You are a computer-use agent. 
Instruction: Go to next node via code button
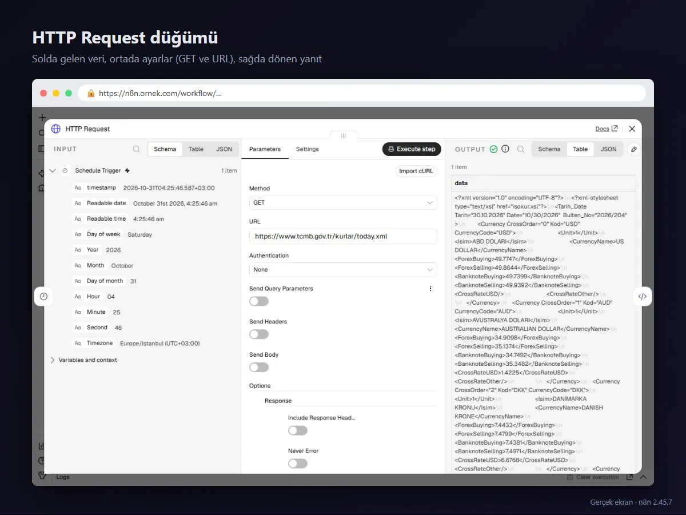tap(643, 296)
